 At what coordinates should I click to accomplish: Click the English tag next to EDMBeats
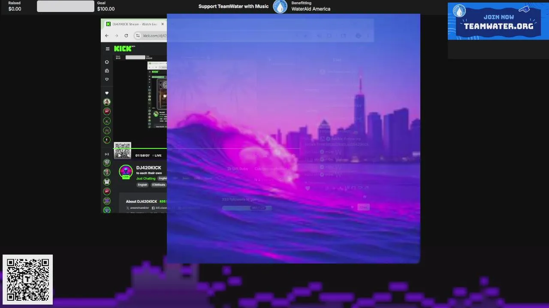pyautogui.click(x=142, y=185)
